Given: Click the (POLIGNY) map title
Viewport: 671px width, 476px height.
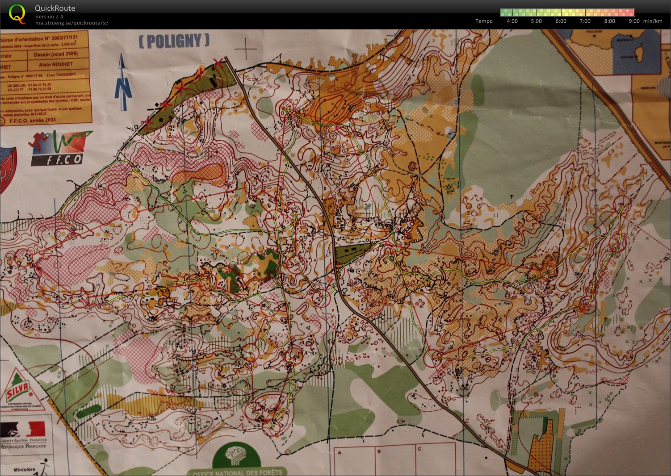Looking at the screenshot, I should point(174,41).
